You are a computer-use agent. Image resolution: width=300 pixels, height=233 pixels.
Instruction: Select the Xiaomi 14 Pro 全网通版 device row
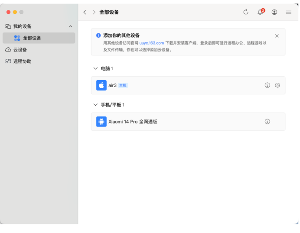182,122
